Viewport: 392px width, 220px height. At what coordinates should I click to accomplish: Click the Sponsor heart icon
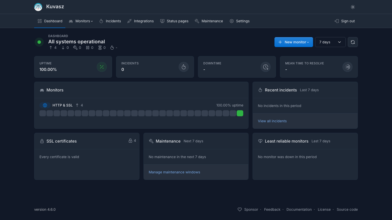pos(240,209)
